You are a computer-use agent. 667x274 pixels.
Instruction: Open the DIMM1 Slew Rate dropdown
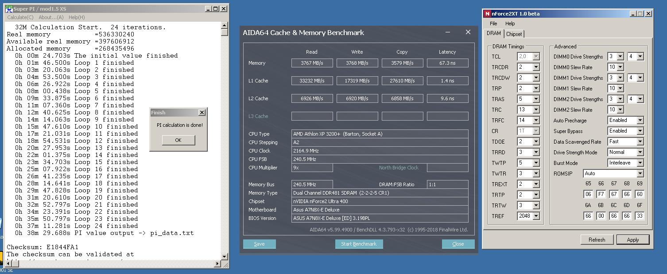(x=620, y=88)
